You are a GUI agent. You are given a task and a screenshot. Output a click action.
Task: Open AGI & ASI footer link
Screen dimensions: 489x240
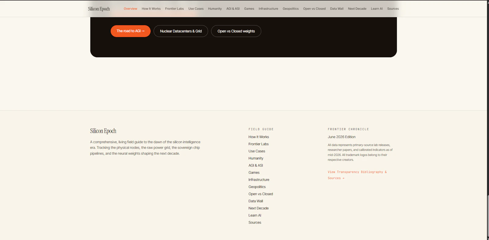coord(256,165)
